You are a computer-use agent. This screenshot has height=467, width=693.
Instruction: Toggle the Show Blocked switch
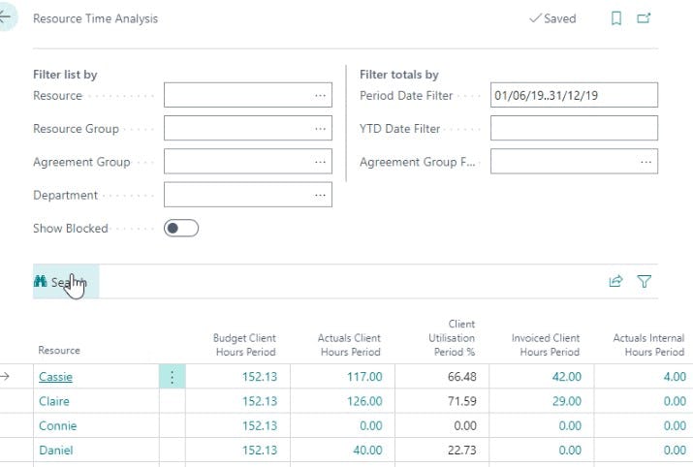[181, 229]
